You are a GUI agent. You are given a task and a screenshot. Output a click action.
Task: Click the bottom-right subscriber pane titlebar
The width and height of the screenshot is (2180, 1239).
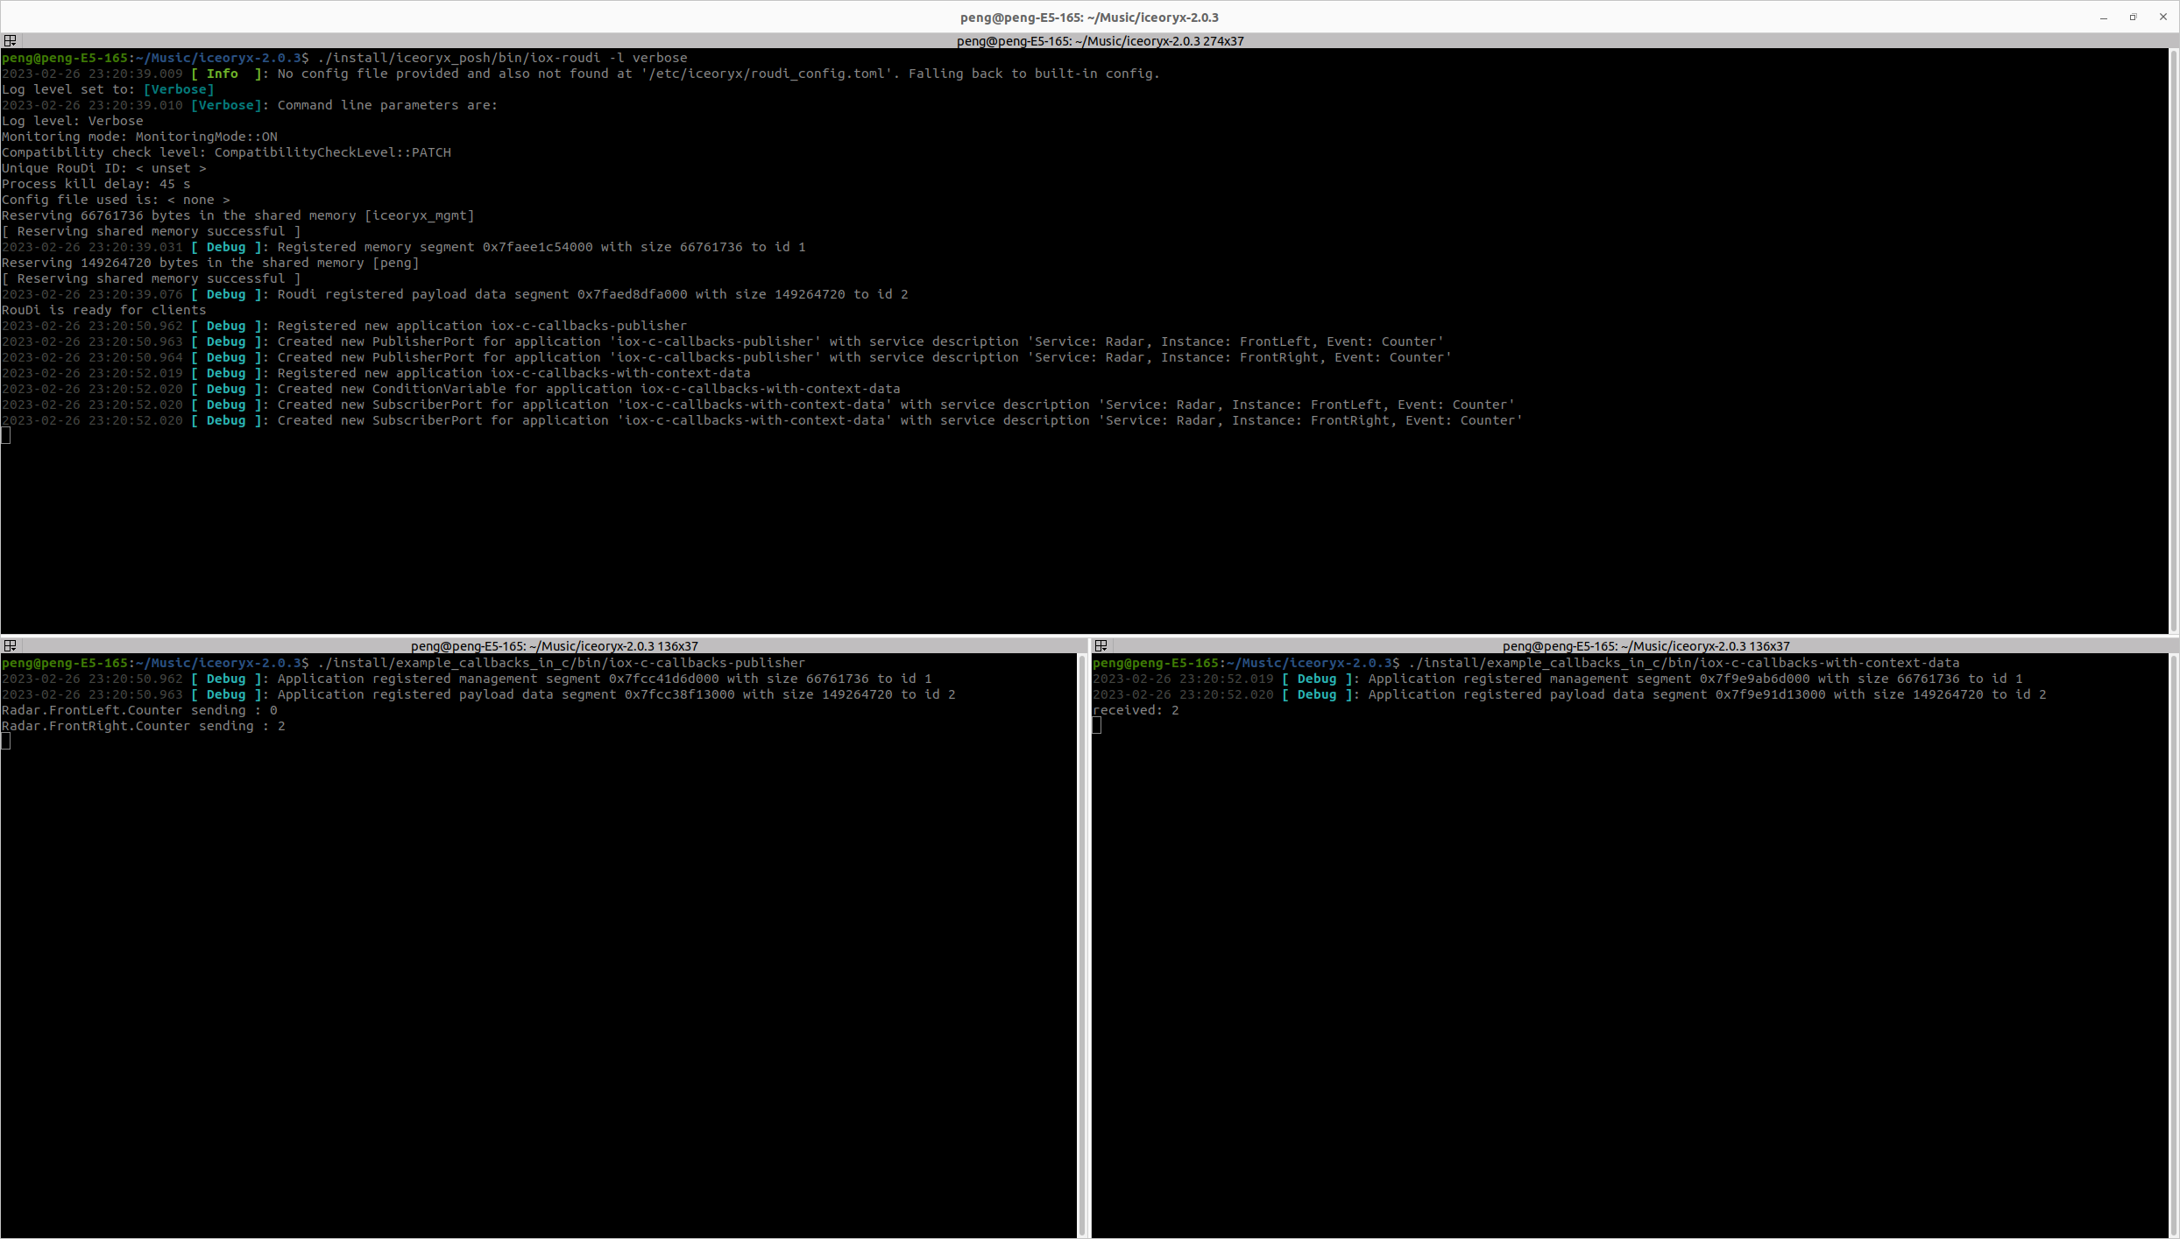(1635, 646)
